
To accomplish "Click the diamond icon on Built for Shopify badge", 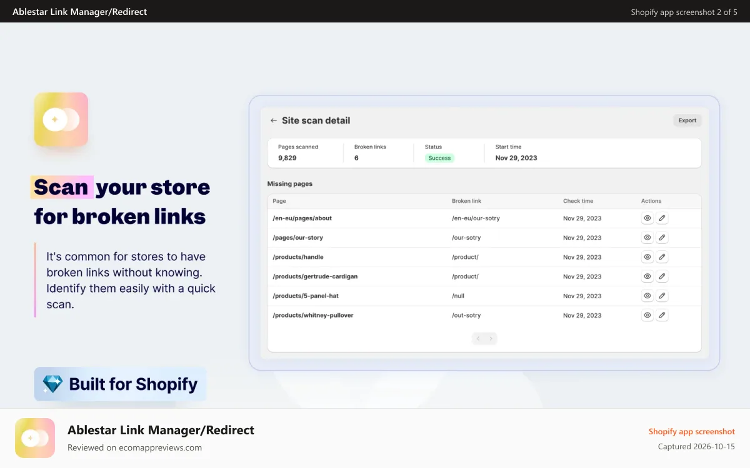I will 52,384.
